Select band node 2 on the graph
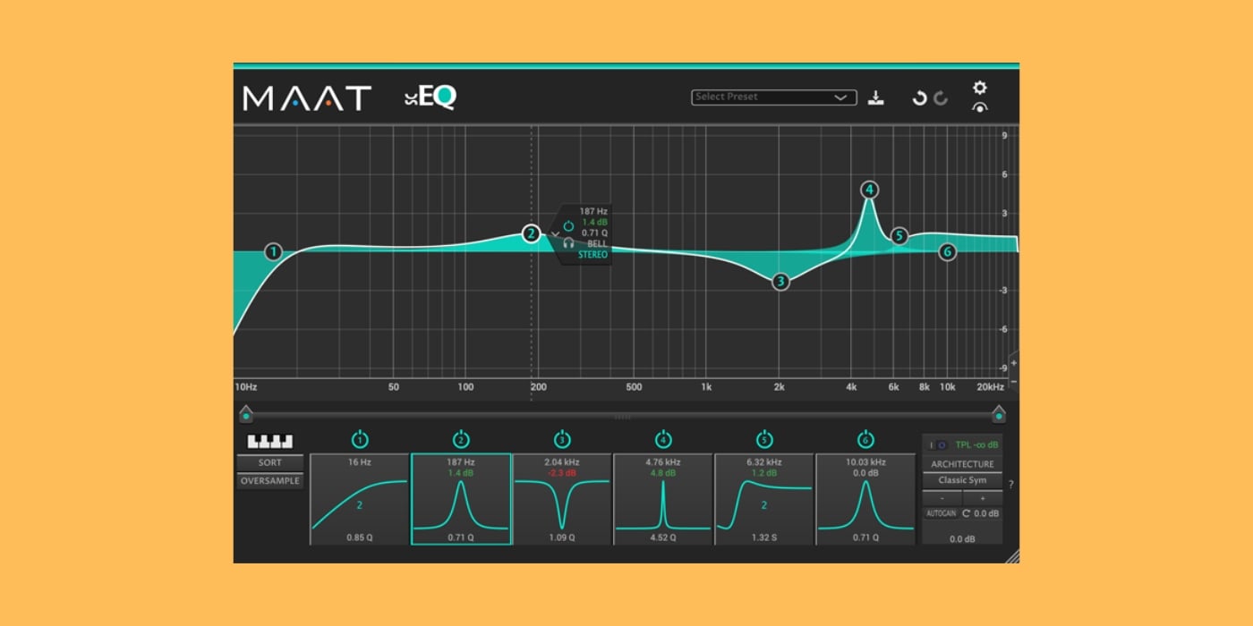The height and width of the screenshot is (626, 1253). pos(532,233)
